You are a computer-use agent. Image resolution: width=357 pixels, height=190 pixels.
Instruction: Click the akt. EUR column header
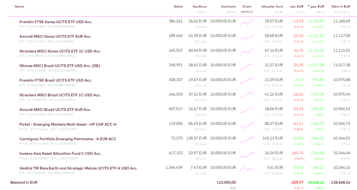coord(297,6)
